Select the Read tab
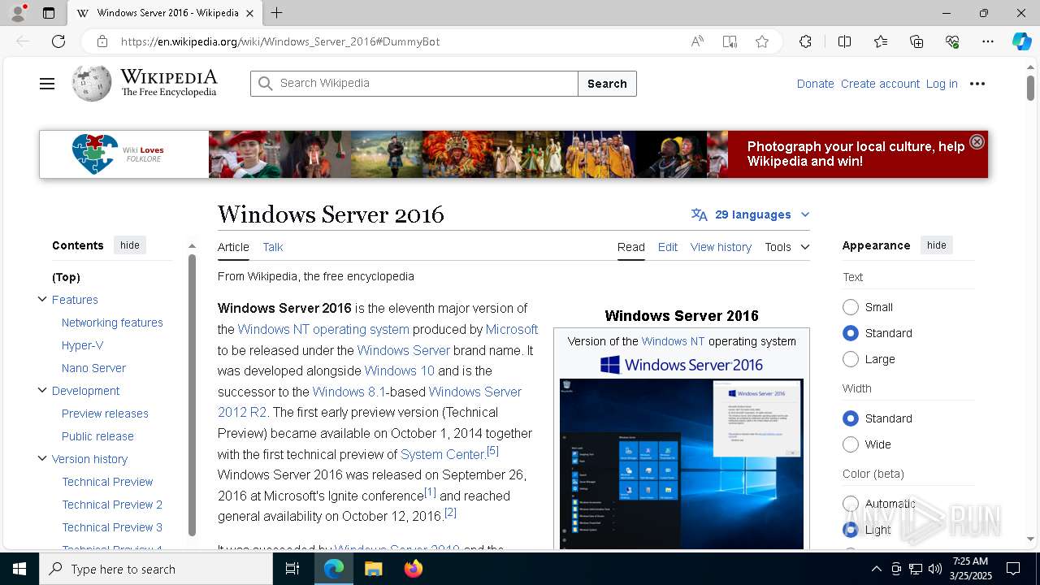Screen dimensions: 1040x585 point(631,247)
